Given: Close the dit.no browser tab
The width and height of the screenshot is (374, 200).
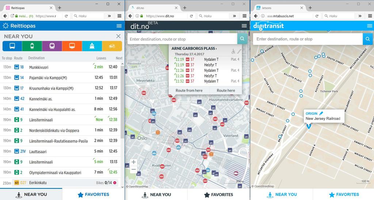Looking at the screenshot, I should [176, 8].
